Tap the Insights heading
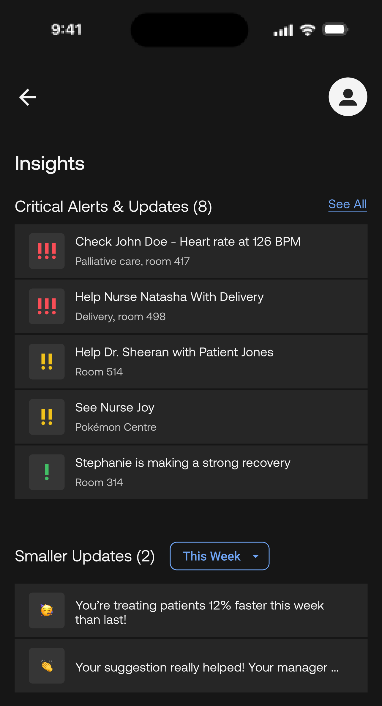 click(x=50, y=163)
